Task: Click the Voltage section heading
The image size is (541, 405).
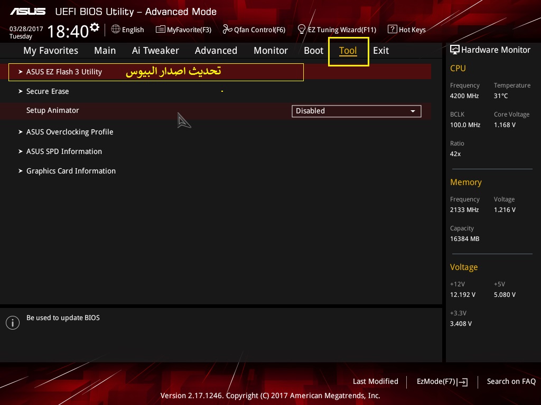Action: pyautogui.click(x=464, y=267)
